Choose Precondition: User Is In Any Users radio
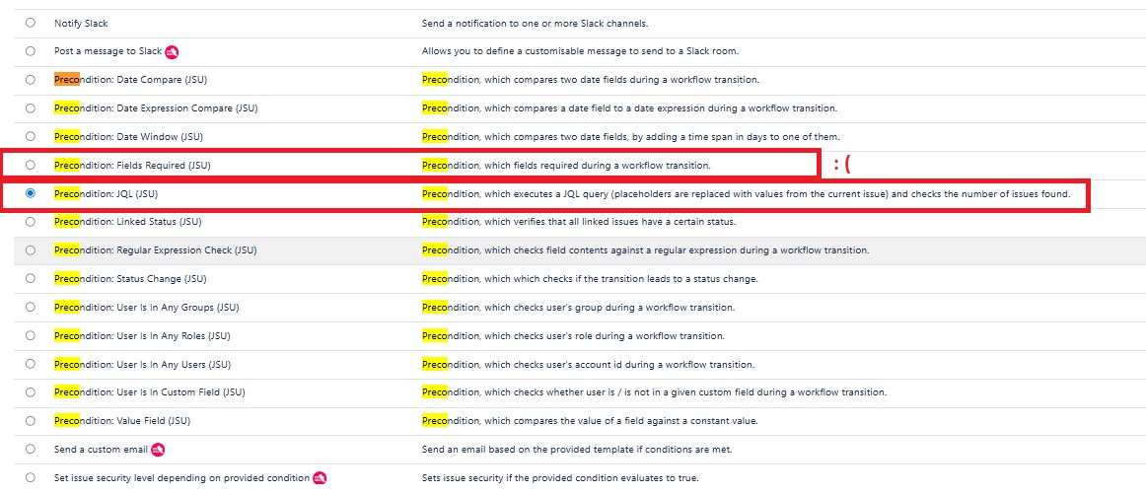The width and height of the screenshot is (1146, 495). point(30,364)
